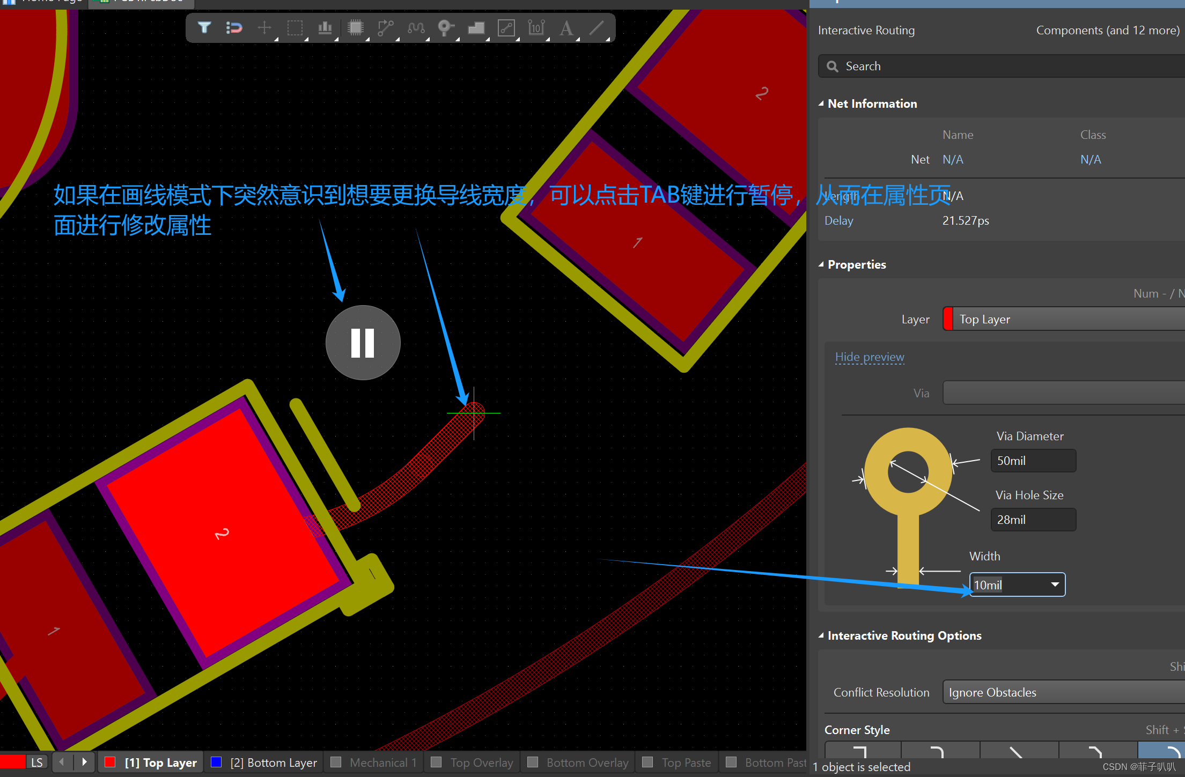Open snapping options magnet icon

234,27
